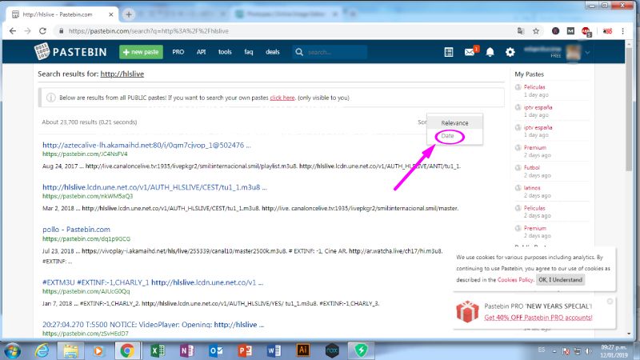The width and height of the screenshot is (640, 360).
Task: Open the tools menu item
Action: point(225,52)
